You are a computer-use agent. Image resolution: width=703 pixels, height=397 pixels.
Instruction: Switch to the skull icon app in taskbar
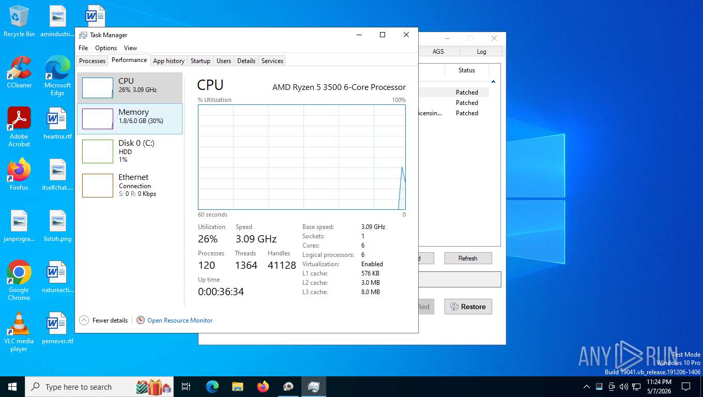(288, 387)
